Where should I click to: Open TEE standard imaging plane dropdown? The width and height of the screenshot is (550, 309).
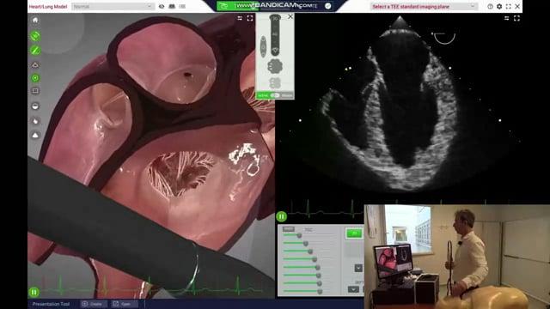pyautogui.click(x=424, y=6)
